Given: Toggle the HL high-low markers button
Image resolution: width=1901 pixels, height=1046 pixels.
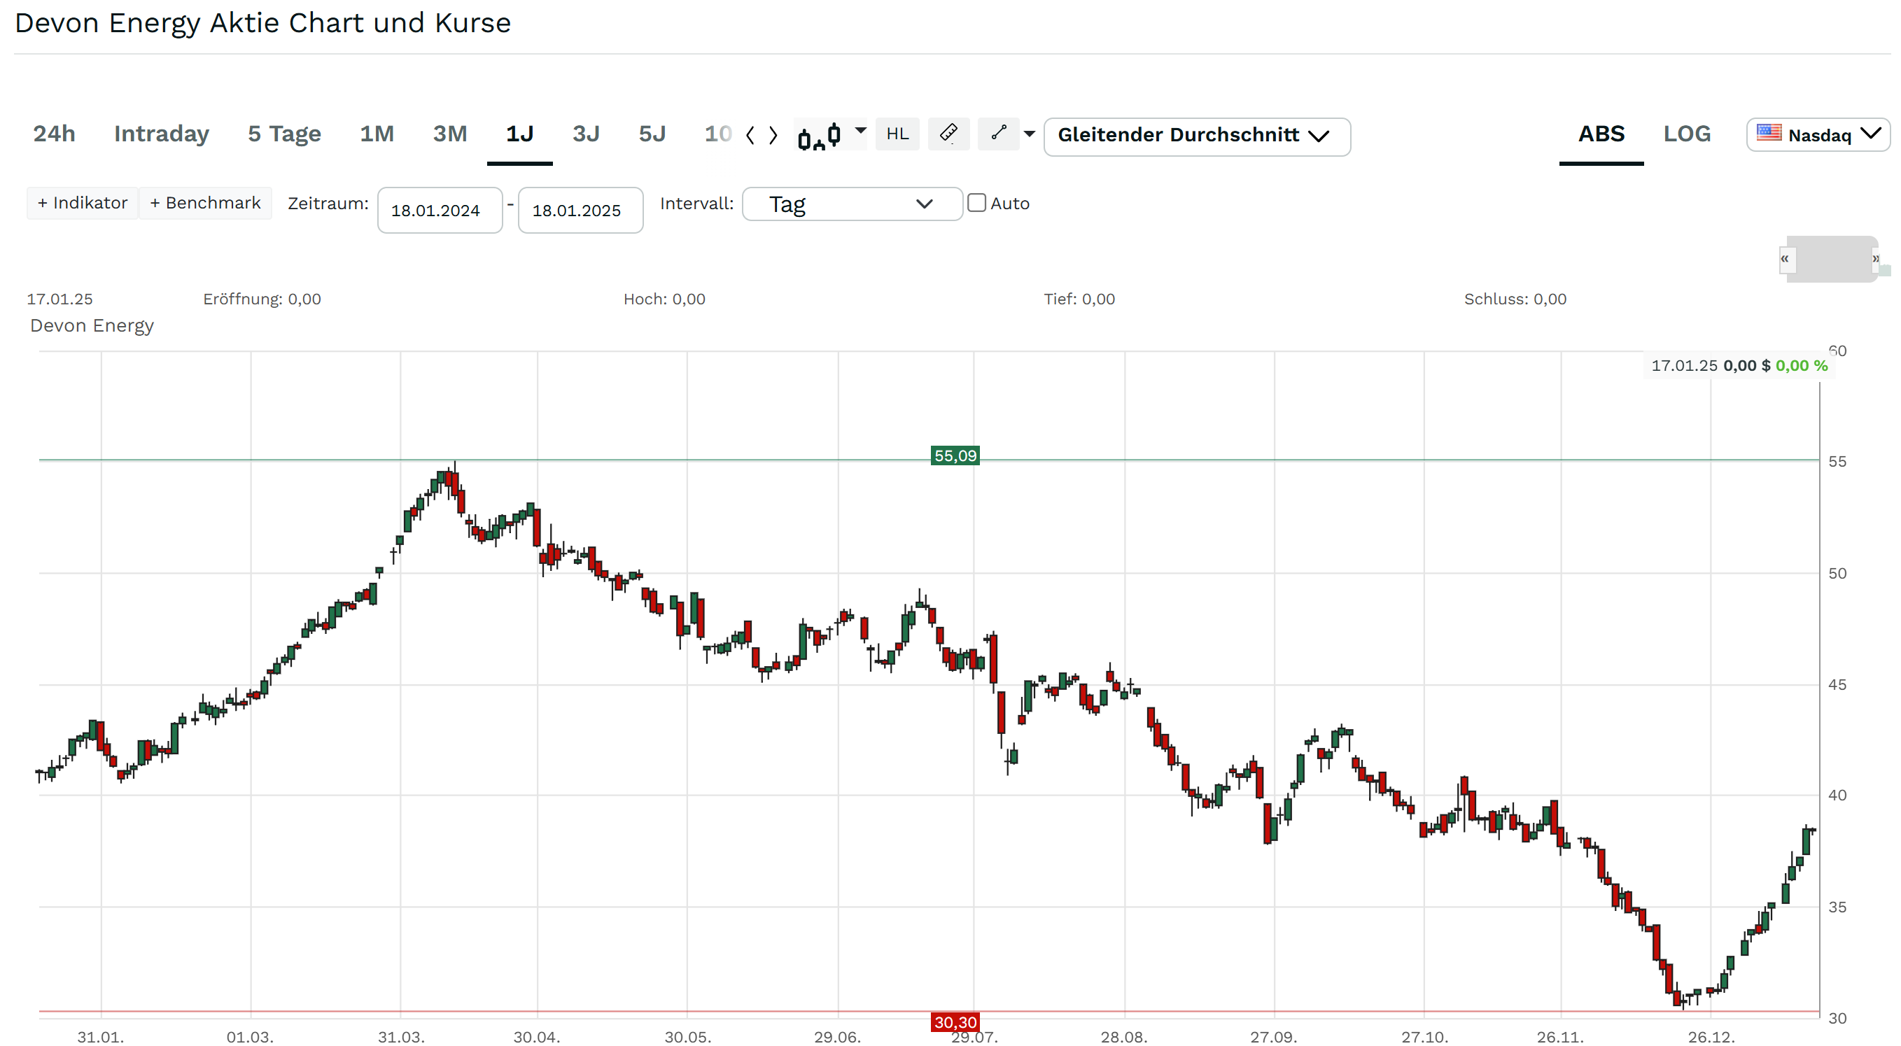Looking at the screenshot, I should pos(897,134).
